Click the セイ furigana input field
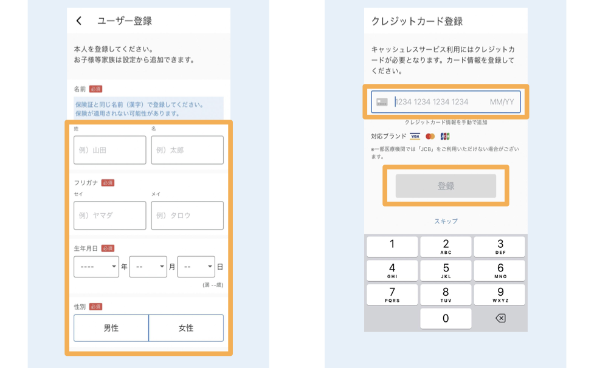Screen dimensions: 597x368 (x=110, y=216)
